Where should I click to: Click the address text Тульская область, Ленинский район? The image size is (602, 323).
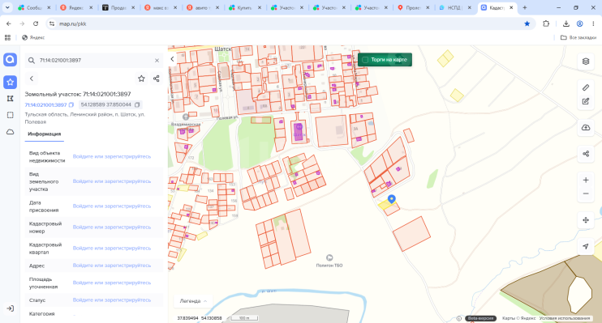(x=85, y=118)
